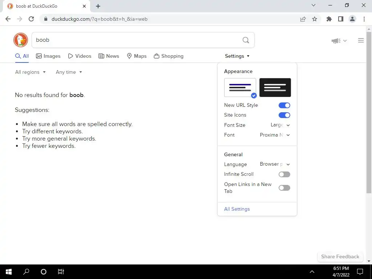Click the Appearance heading text
The image size is (372, 279).
pyautogui.click(x=238, y=72)
